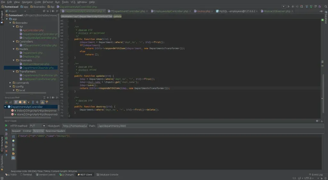
Task: Click the Path input field
Action: coord(210,126)
